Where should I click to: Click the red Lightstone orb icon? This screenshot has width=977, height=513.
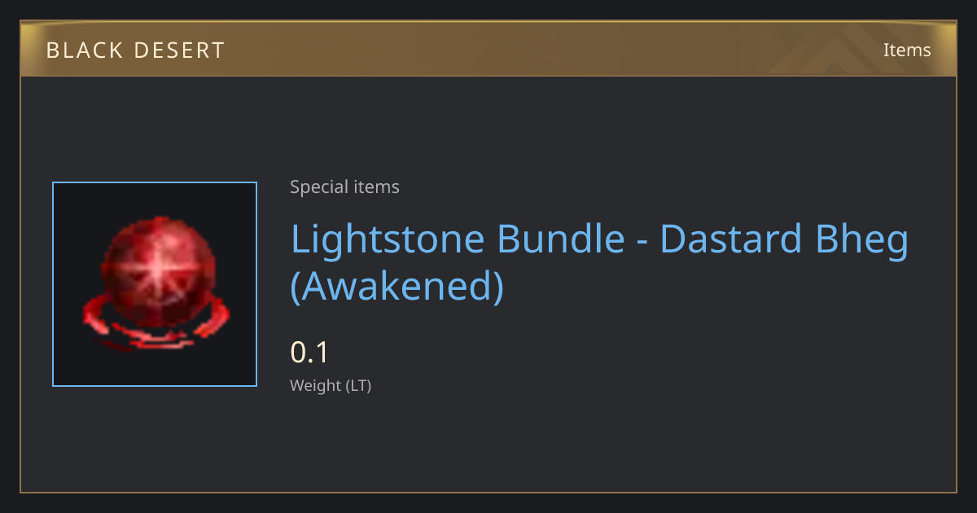tap(155, 284)
